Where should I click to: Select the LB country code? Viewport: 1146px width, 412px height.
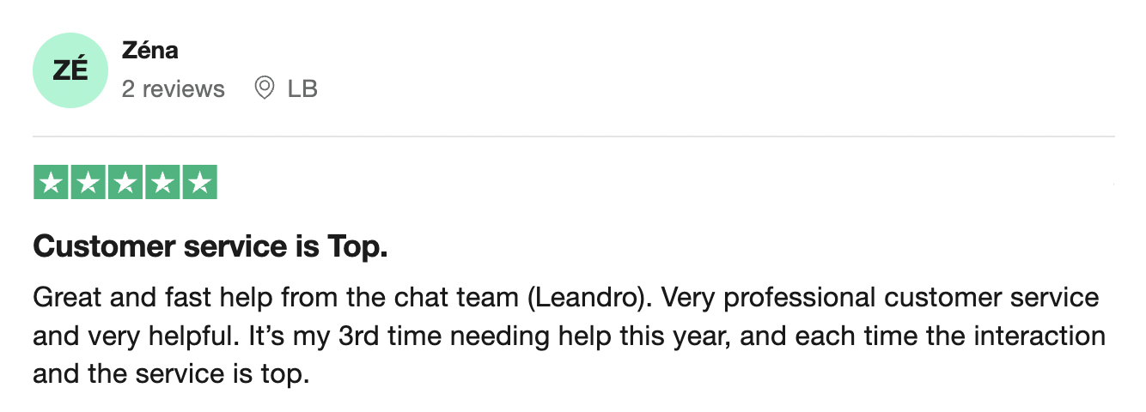pyautogui.click(x=302, y=89)
